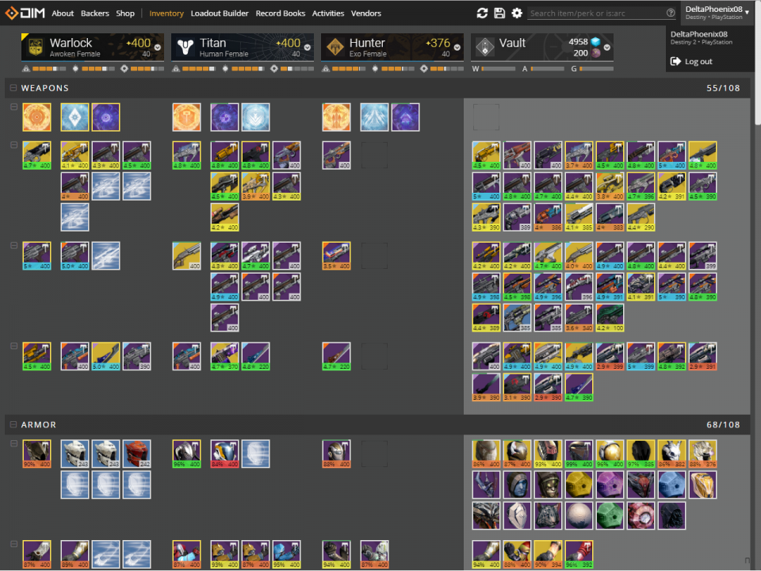Go to the Vendors page
This screenshot has height=571, width=761.
click(366, 13)
